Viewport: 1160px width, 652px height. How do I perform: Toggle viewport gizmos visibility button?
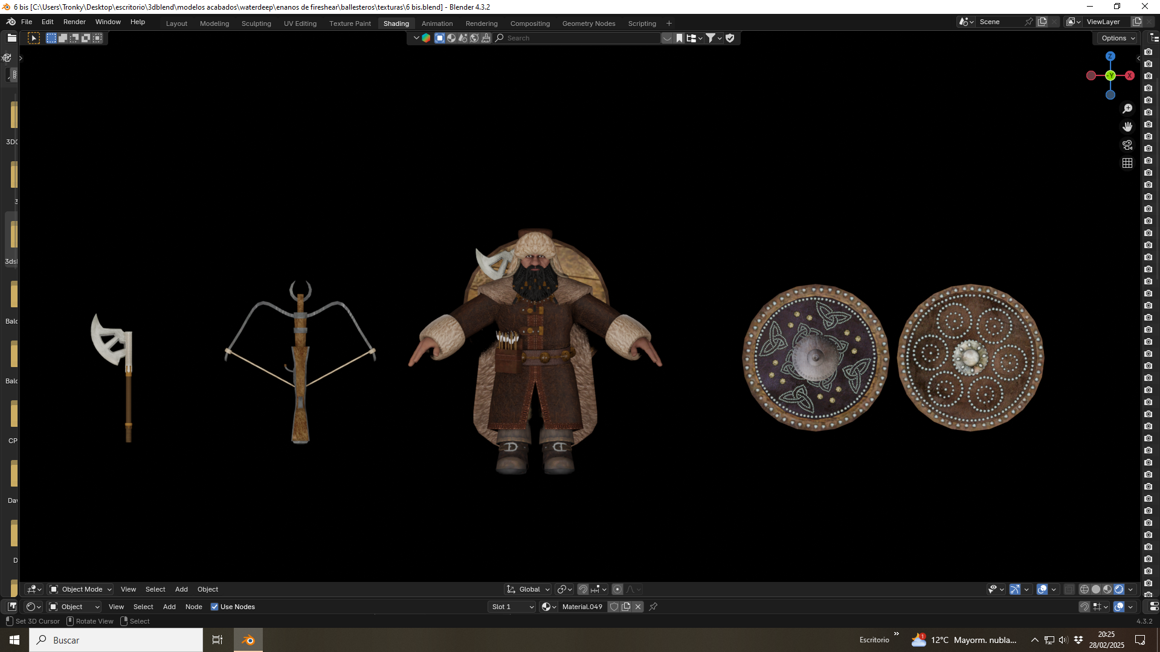[1015, 589]
